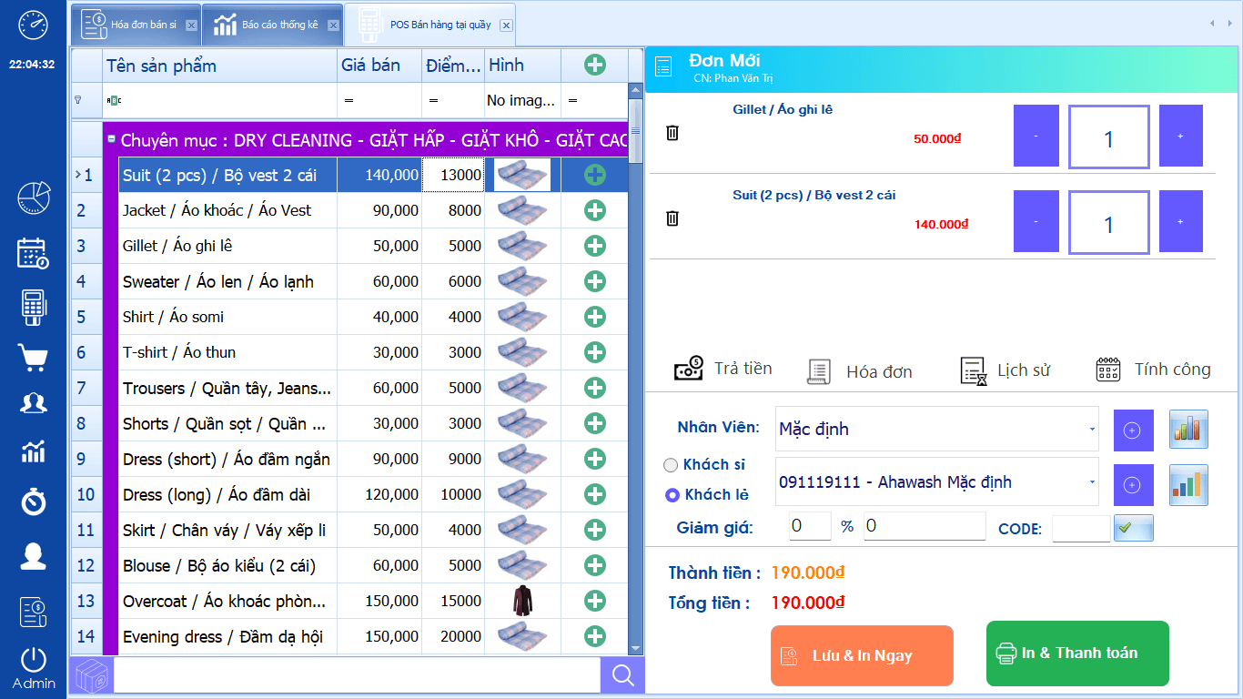Select the Khách lẻ radio button
Viewport: 1243px width, 699px height.
point(672,495)
